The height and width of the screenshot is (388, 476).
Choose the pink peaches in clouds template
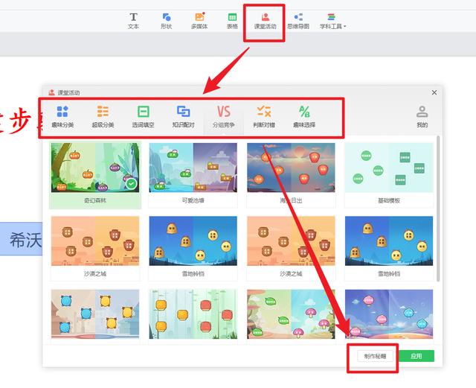389,314
